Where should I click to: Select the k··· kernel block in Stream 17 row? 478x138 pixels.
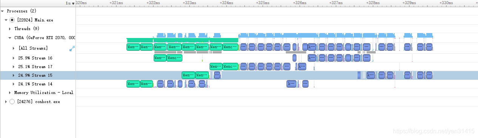click(302, 67)
